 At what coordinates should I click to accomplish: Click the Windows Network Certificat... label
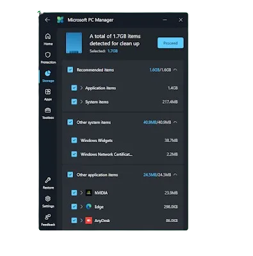(x=106, y=154)
